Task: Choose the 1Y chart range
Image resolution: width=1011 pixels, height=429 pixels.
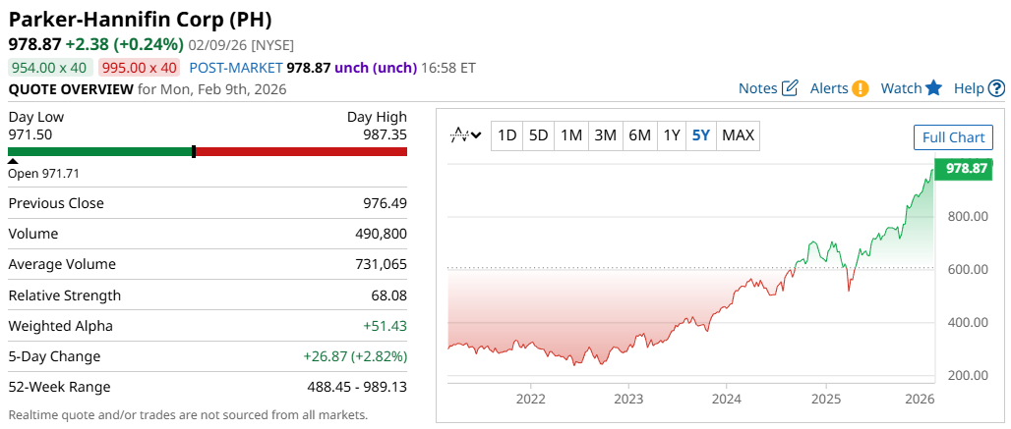Action: pos(671,135)
